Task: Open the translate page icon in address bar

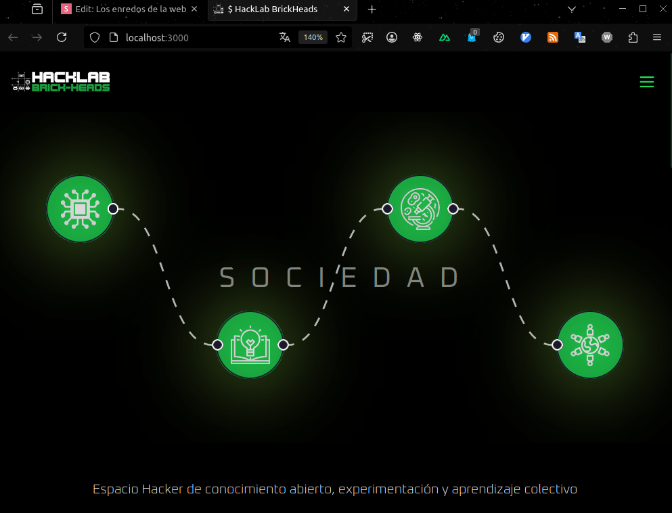Action: pyautogui.click(x=285, y=37)
